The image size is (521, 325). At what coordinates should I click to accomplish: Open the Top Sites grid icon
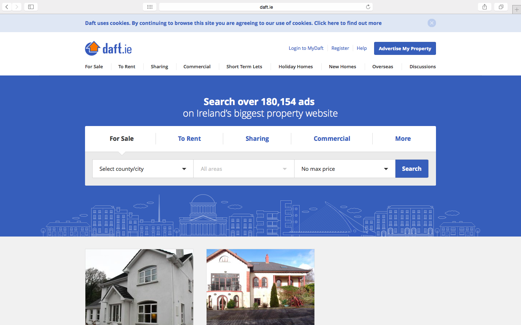(149, 7)
